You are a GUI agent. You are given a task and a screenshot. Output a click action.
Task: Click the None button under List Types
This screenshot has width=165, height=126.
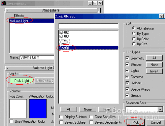(x=154, y=65)
